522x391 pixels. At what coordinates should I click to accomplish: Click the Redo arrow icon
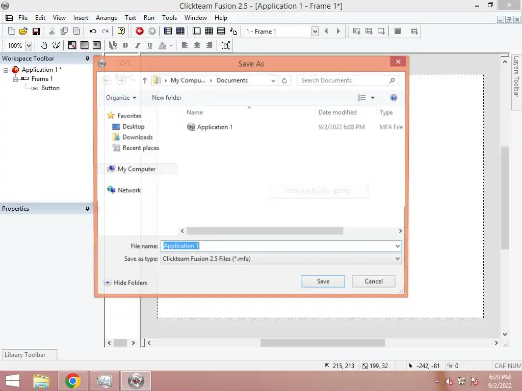click(105, 31)
